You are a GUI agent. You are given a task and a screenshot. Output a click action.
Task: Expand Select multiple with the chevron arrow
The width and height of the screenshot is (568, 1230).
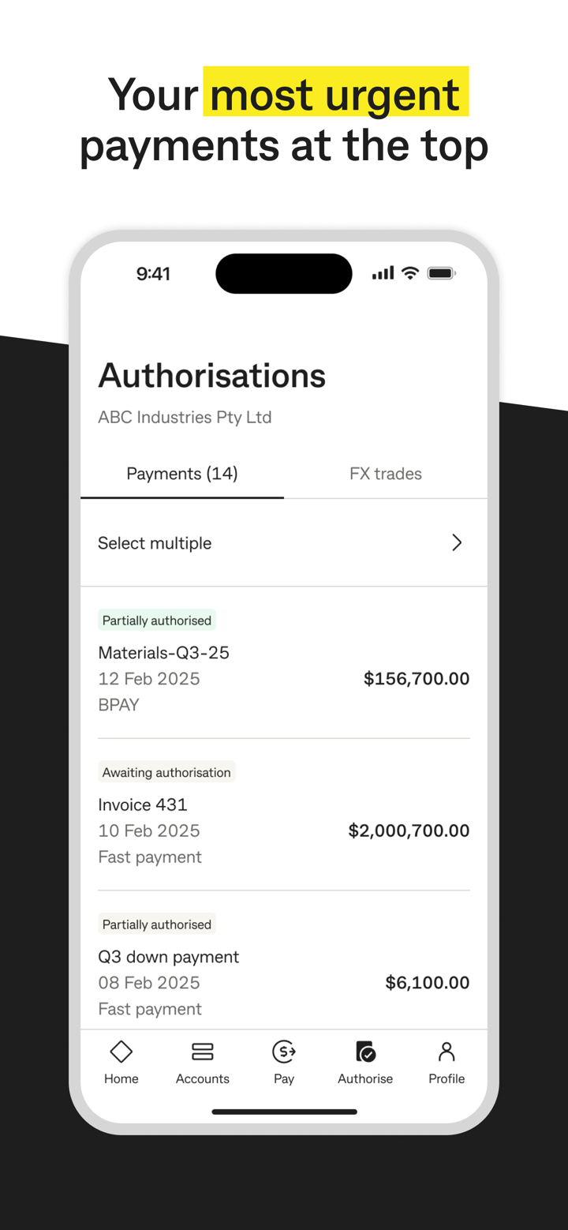[457, 542]
